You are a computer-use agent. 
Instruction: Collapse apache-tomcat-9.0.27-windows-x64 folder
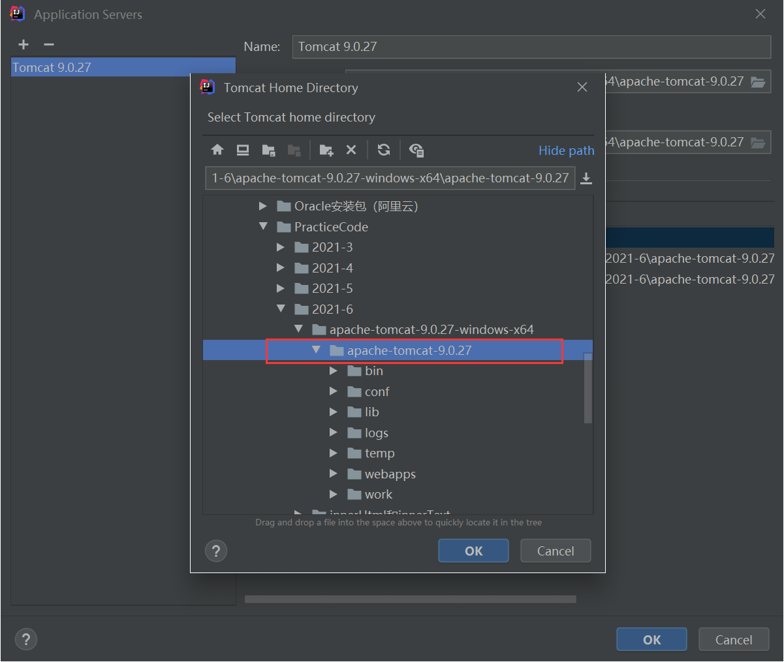(x=298, y=329)
